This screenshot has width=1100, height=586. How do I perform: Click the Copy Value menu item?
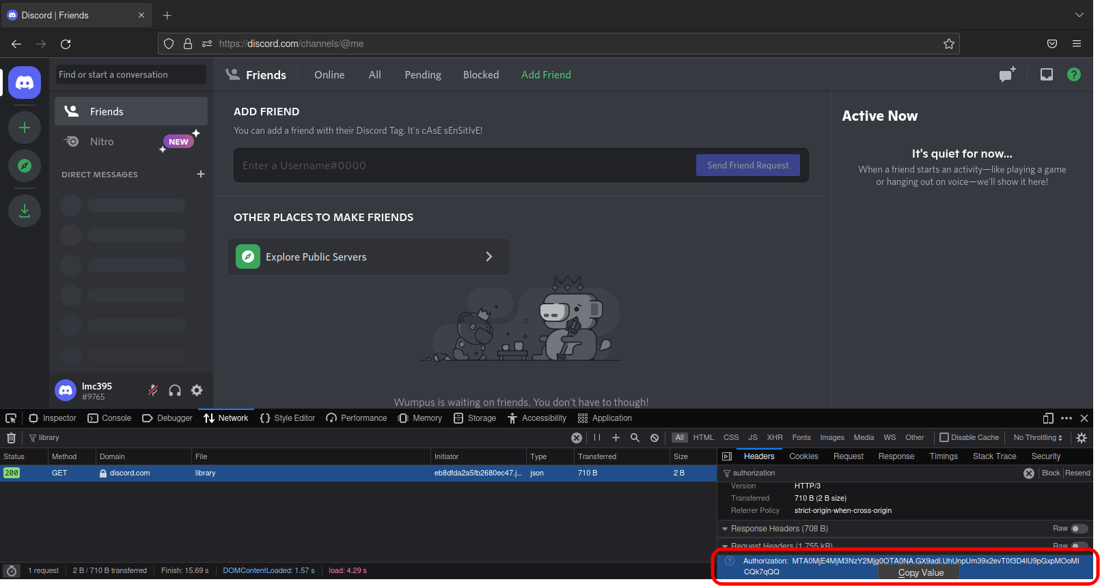(920, 573)
